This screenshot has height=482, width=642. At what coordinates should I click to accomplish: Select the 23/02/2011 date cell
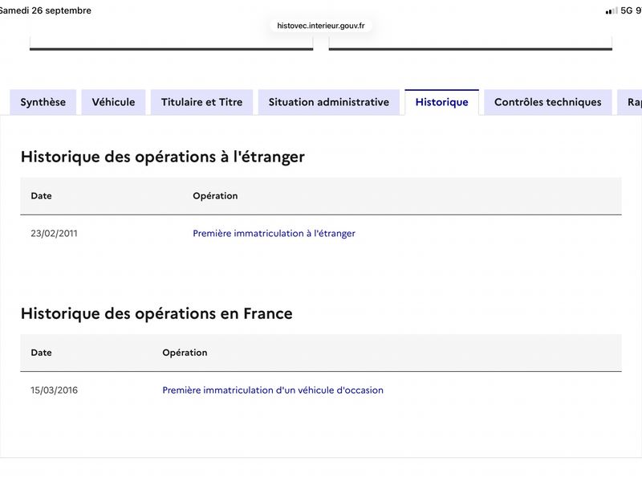point(54,233)
